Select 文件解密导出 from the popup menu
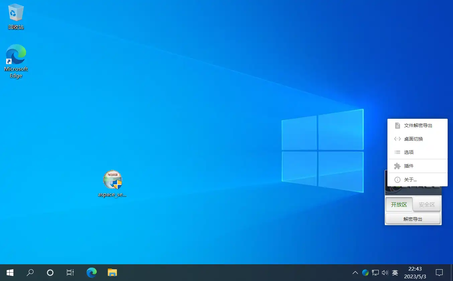The image size is (453, 281). pyautogui.click(x=418, y=125)
